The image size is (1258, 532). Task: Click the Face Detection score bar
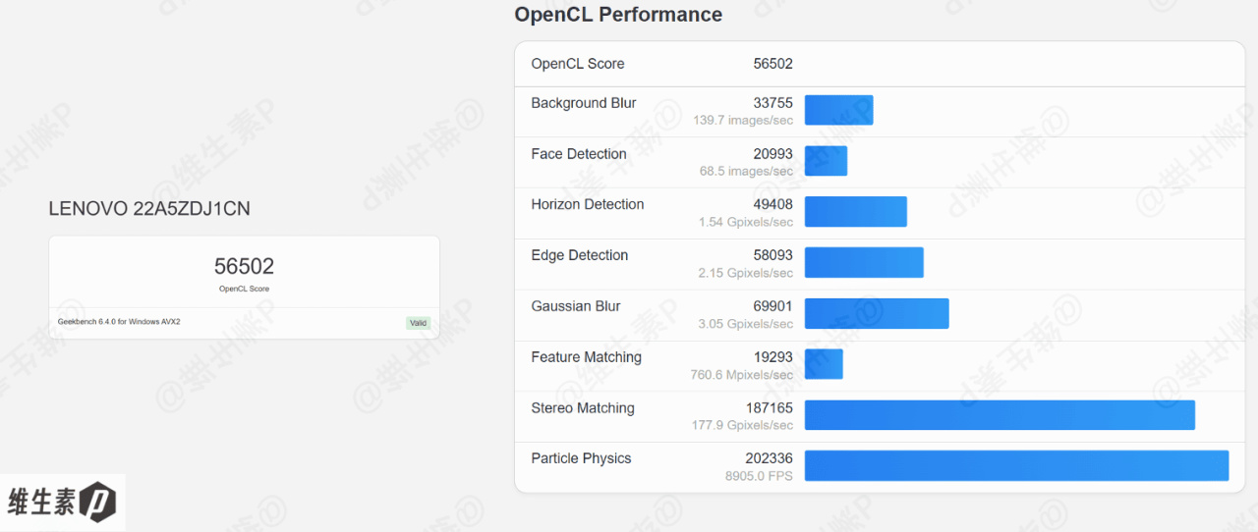click(826, 161)
